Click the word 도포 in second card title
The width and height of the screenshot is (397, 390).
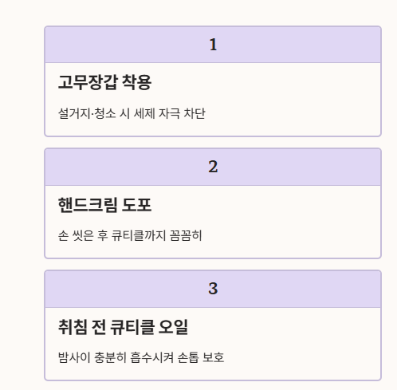pyautogui.click(x=136, y=205)
